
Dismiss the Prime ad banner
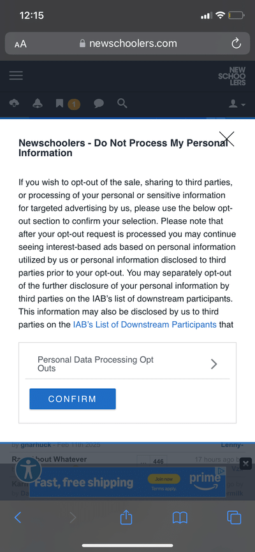pos(247,463)
